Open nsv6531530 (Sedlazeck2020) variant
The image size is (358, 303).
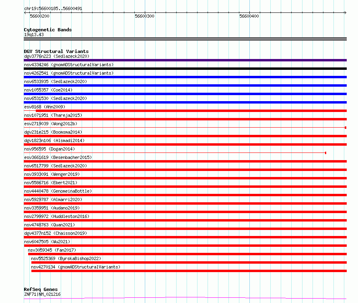56,98
